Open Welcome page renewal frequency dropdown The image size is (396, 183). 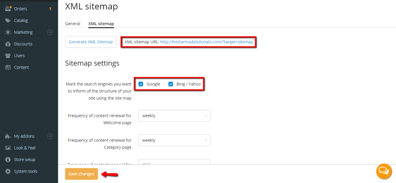[174, 116]
